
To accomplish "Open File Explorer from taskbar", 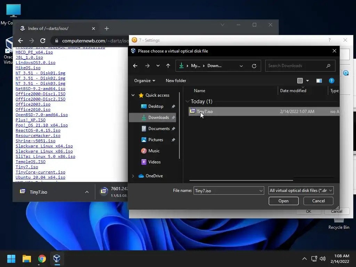I will click(x=26, y=259).
